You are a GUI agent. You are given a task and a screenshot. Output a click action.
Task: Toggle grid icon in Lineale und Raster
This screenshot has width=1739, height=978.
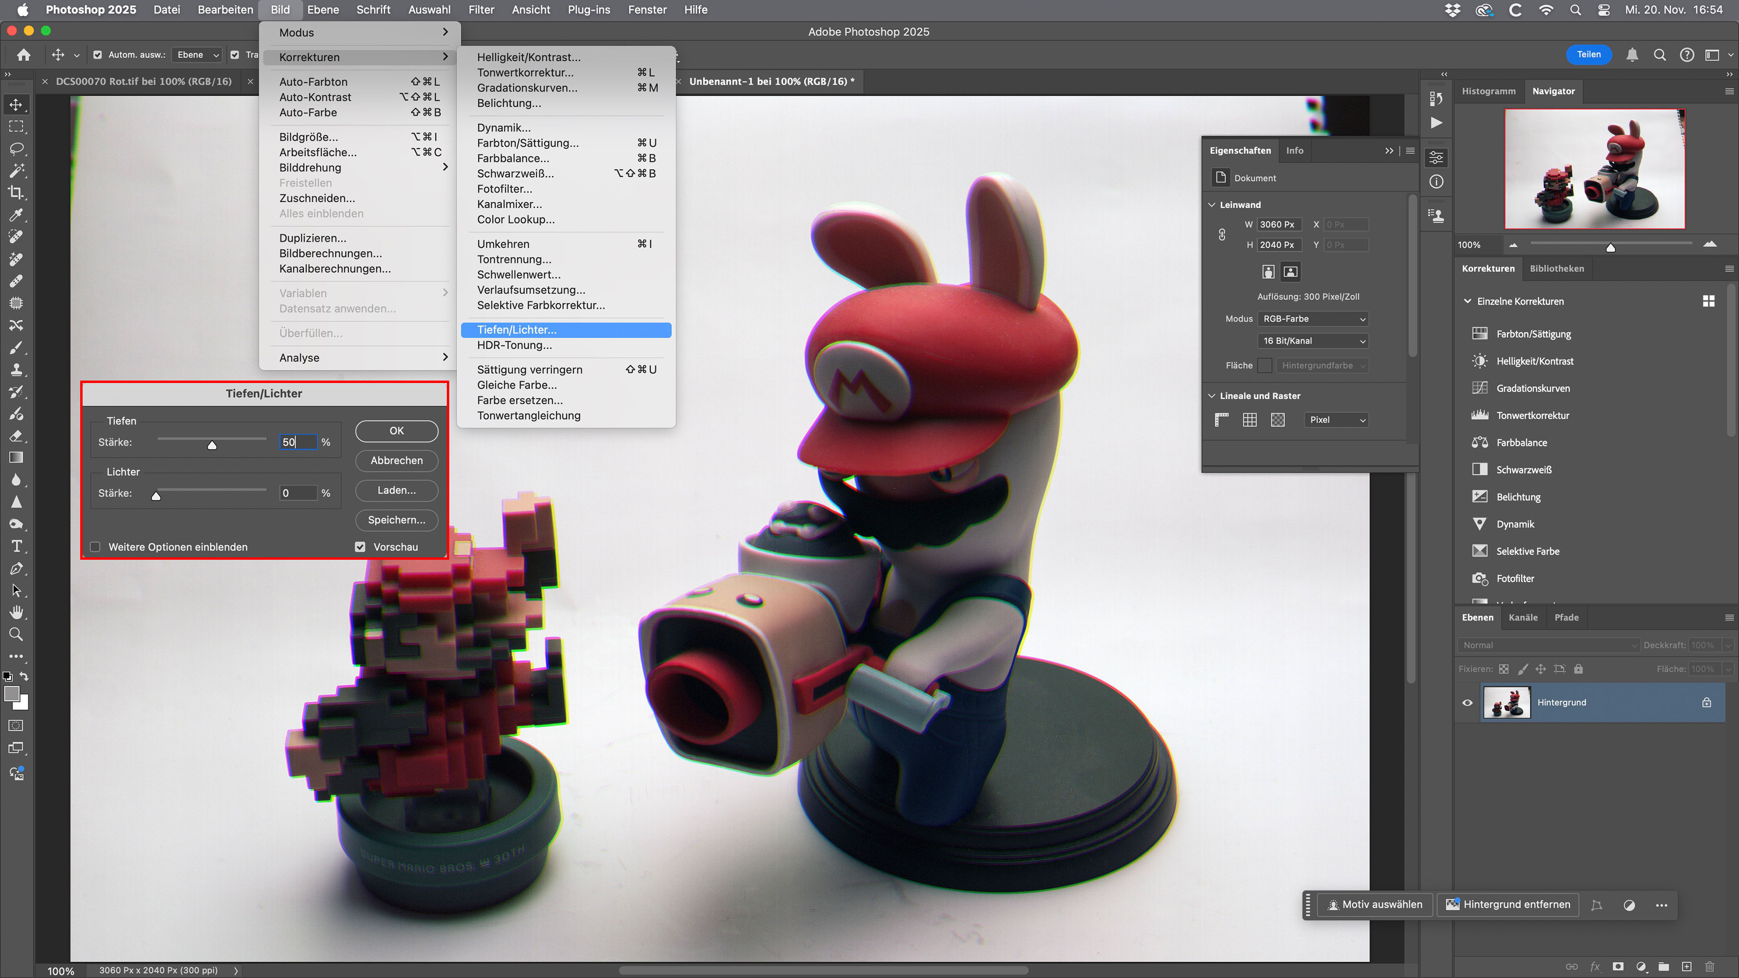[x=1250, y=420]
